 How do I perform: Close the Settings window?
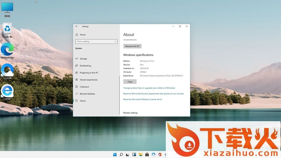[x=187, y=26]
